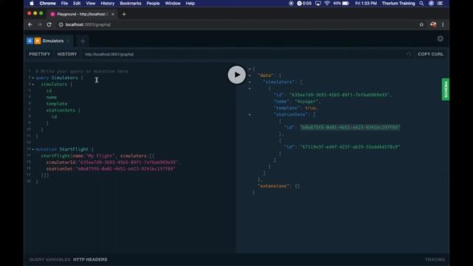Open the Edit menu

coord(77,3)
